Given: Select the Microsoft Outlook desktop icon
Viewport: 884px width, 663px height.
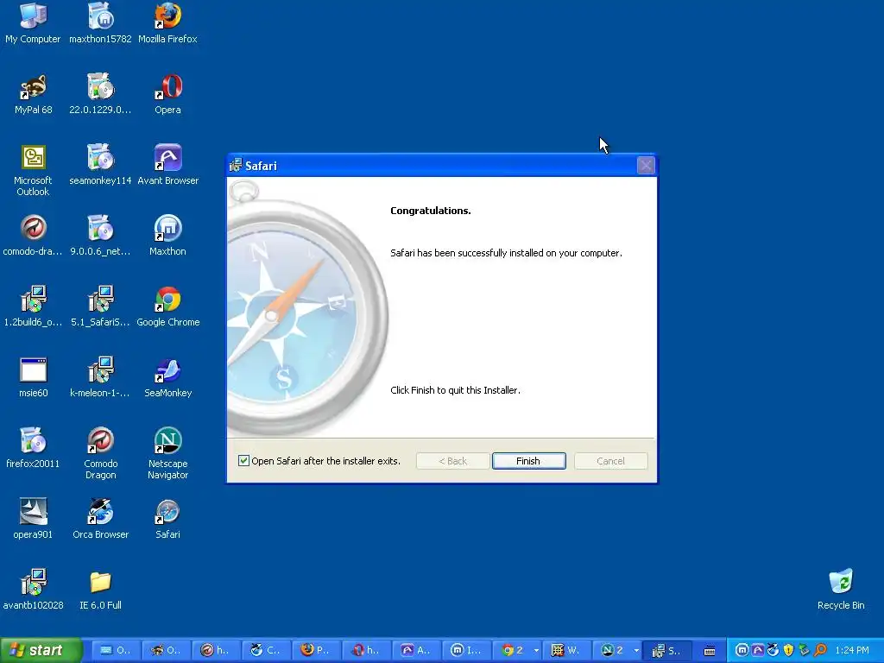Looking at the screenshot, I should pos(33,170).
